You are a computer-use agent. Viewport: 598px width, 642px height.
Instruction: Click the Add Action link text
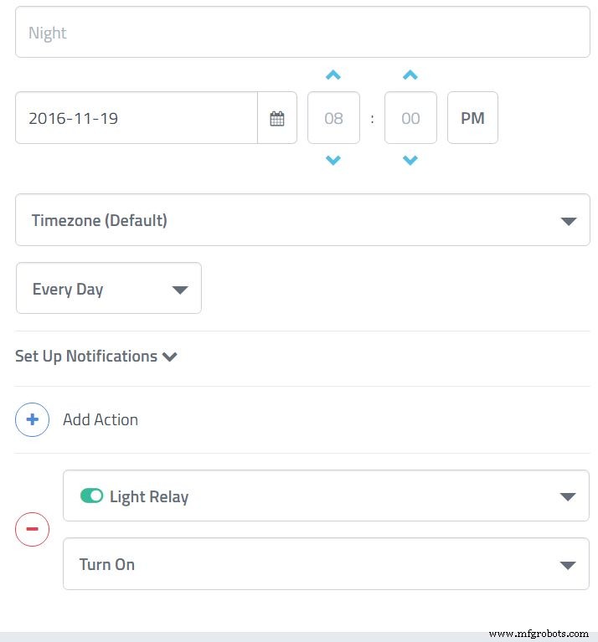(x=101, y=419)
